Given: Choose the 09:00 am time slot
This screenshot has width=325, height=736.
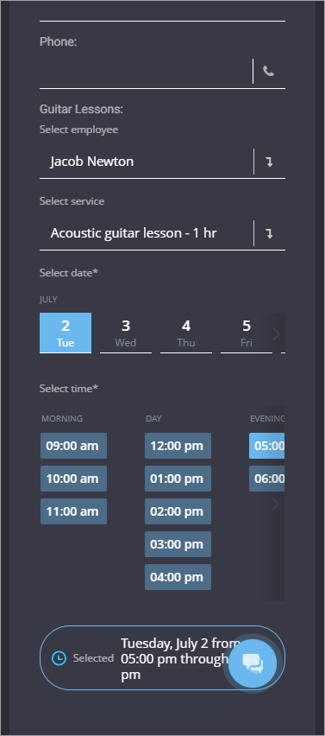Looking at the screenshot, I should [73, 446].
